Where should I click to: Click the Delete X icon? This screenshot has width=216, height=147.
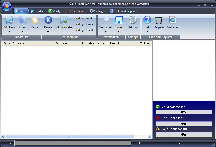48,20
